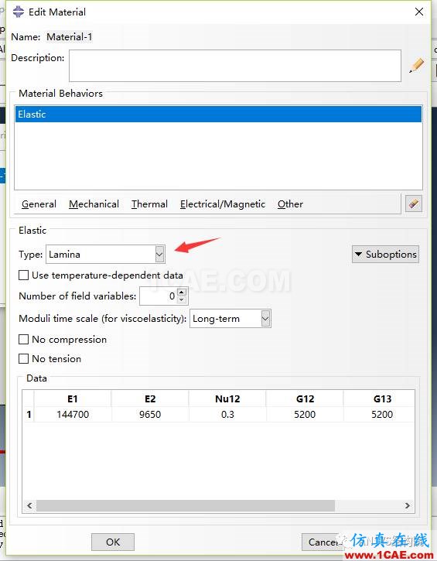
Task: Enable Use temperature-dependent data checkbox
Action: (x=24, y=275)
